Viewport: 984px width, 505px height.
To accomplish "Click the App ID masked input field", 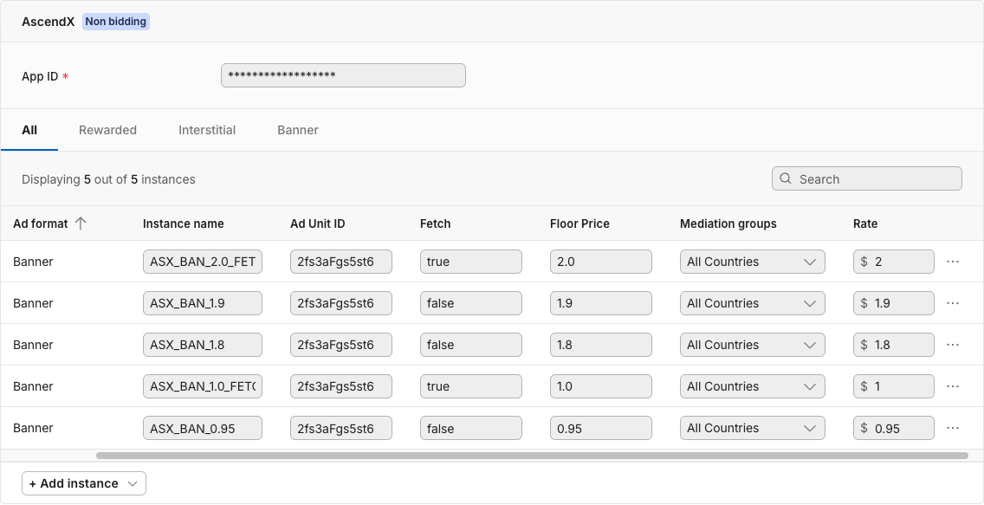I will 343,75.
